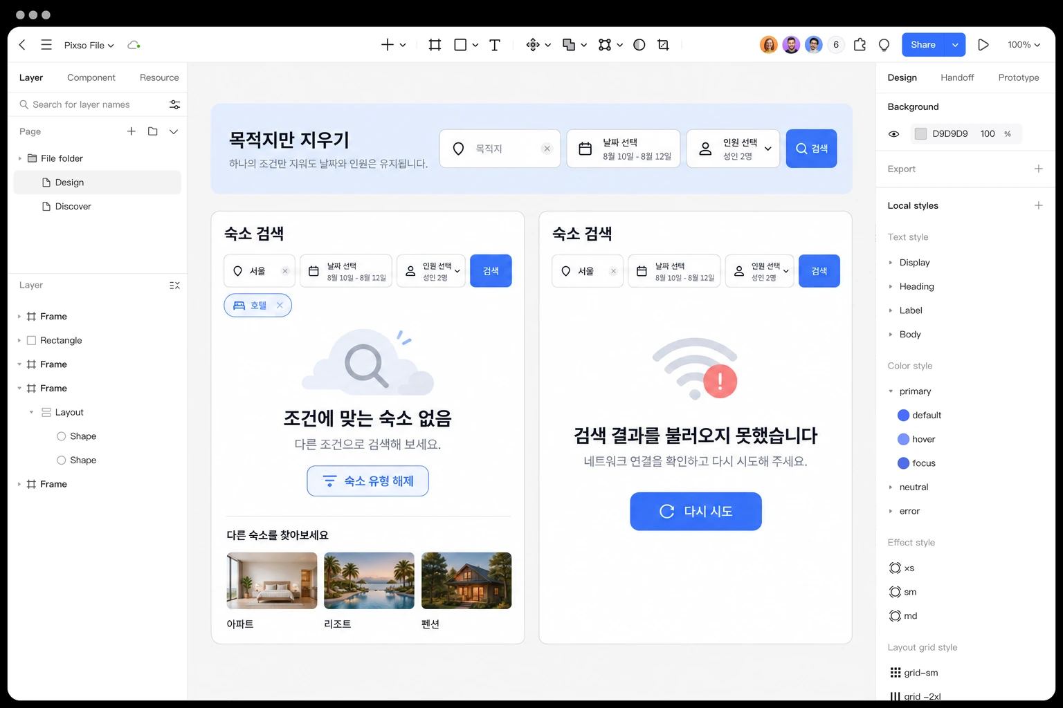Select the Text tool
Viewport: 1063px width, 708px height.
[x=495, y=45]
